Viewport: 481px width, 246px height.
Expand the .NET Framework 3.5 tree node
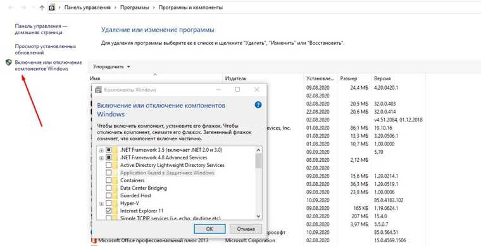coord(101,151)
